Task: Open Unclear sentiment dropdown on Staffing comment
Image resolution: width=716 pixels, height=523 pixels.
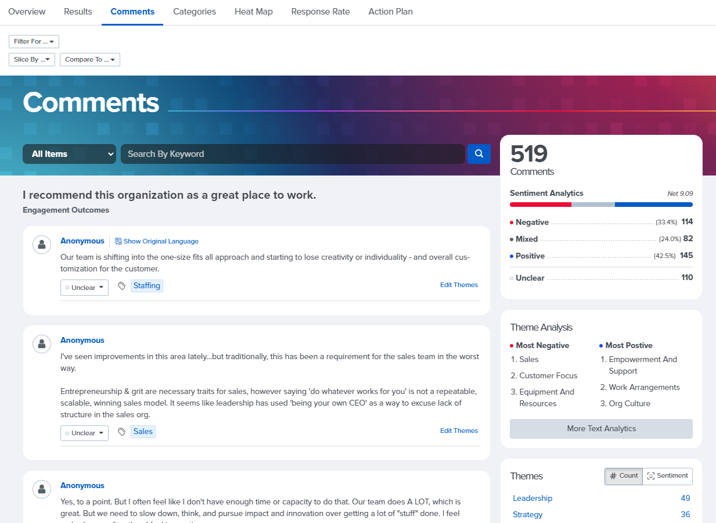Action: pyautogui.click(x=84, y=288)
